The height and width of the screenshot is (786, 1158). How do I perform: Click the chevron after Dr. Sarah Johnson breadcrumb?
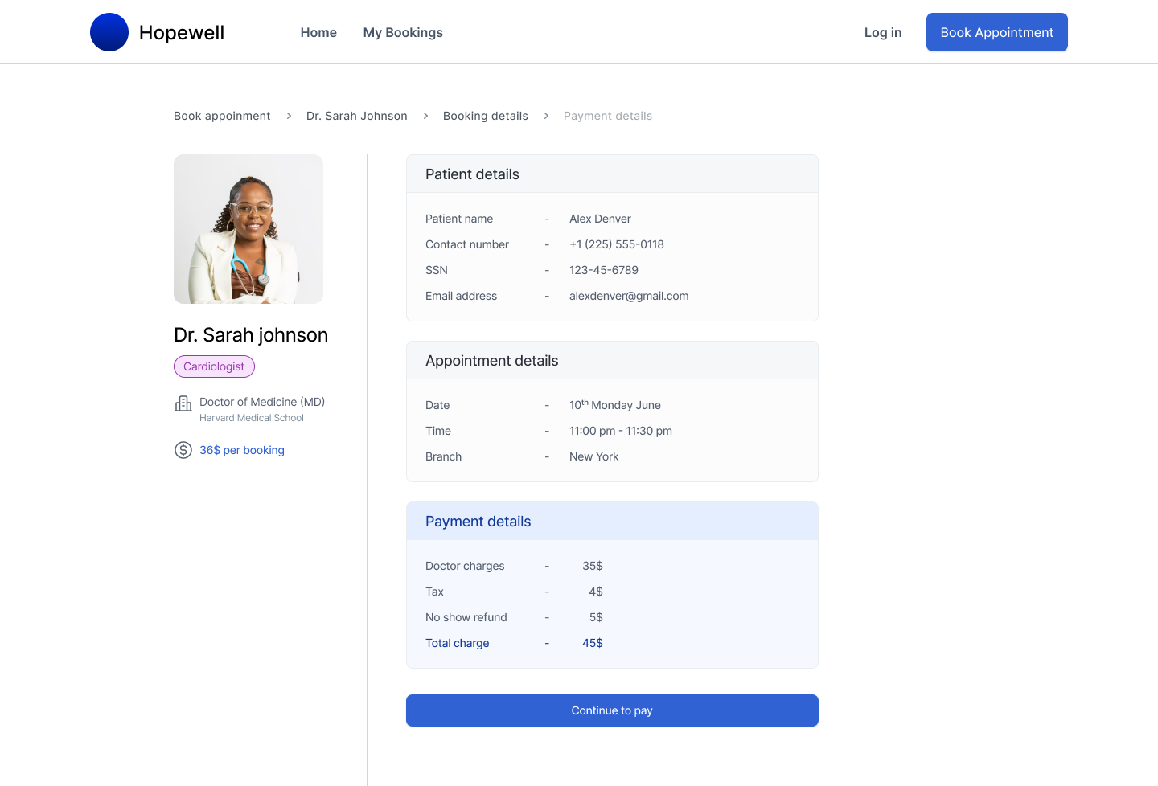pyautogui.click(x=424, y=116)
